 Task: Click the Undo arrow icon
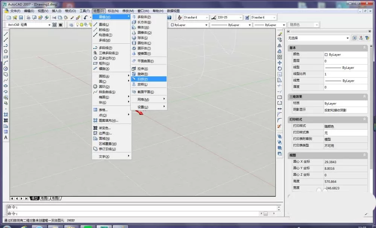tap(86, 18)
